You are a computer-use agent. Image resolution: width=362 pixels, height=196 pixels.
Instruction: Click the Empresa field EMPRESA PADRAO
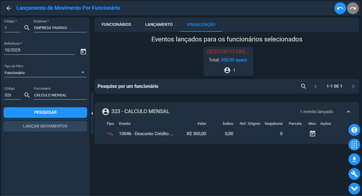coord(60,28)
